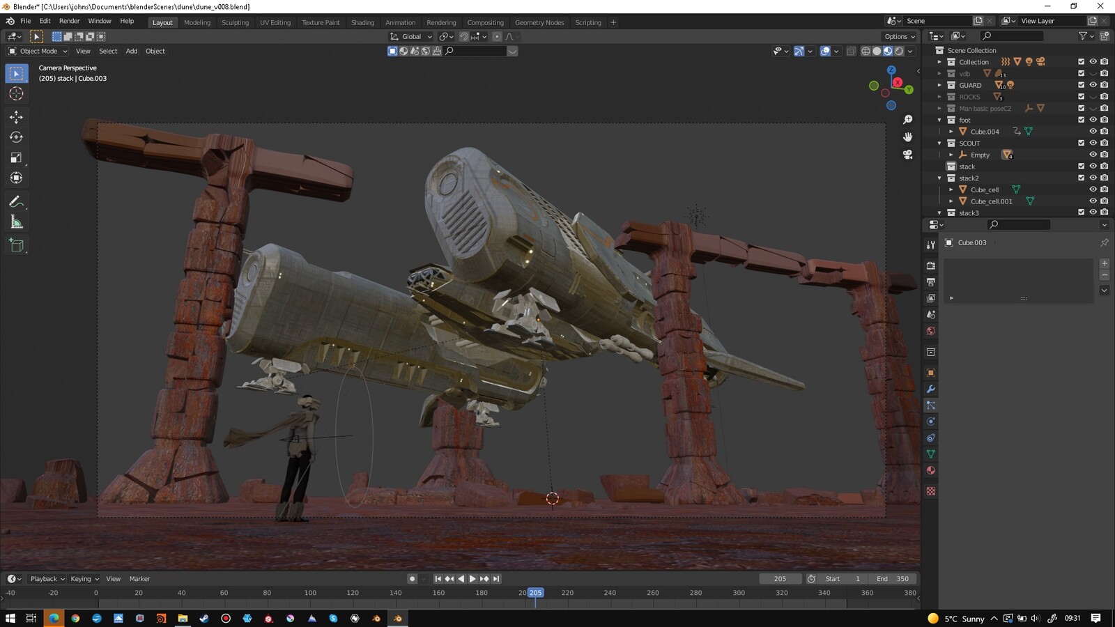Open the Material properties tab
Screen dimensions: 1115x627
pos(930,470)
